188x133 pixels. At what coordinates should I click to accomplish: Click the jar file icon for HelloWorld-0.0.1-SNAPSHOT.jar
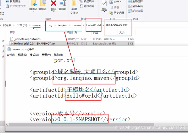(x=12, y=43)
